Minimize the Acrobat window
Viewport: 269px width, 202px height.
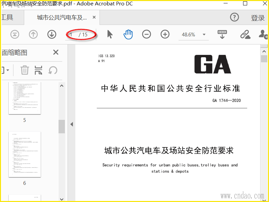click(x=226, y=3)
